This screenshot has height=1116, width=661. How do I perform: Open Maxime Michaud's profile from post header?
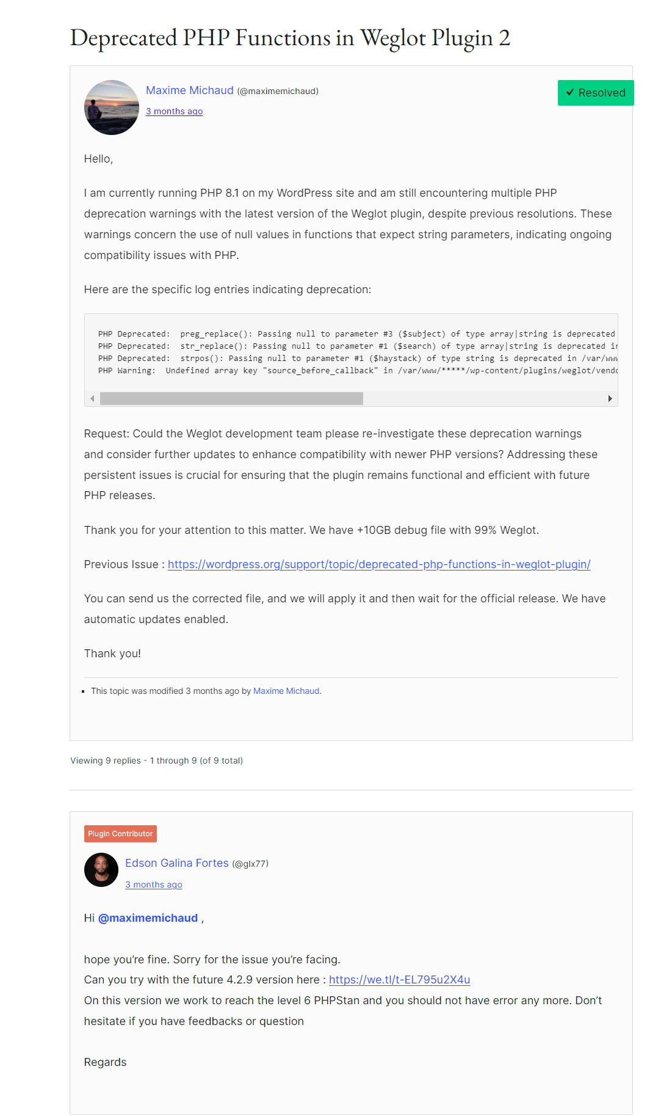pos(189,90)
